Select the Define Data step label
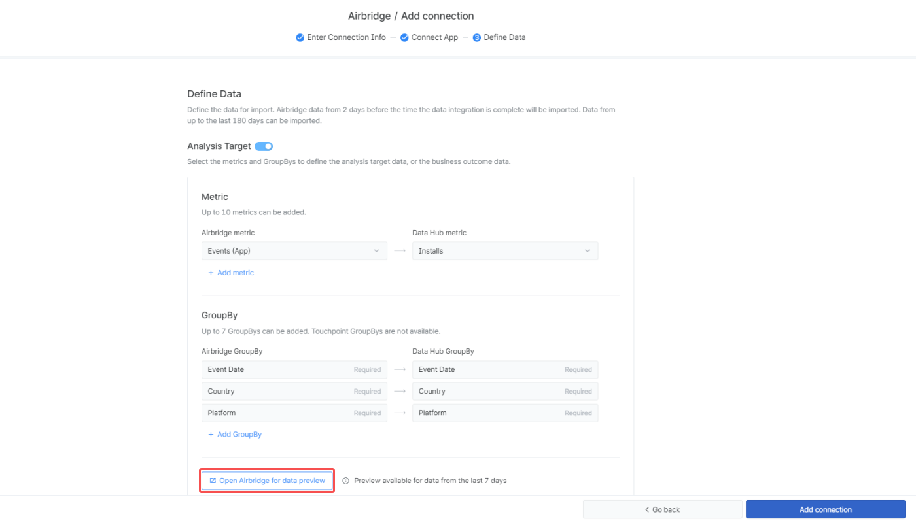This screenshot has width=916, height=523. 504,37
